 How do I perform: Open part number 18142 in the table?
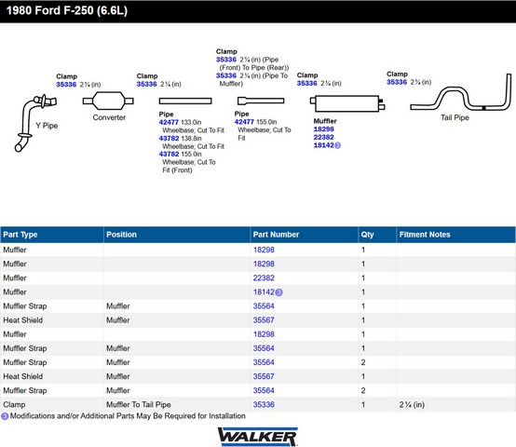click(264, 292)
